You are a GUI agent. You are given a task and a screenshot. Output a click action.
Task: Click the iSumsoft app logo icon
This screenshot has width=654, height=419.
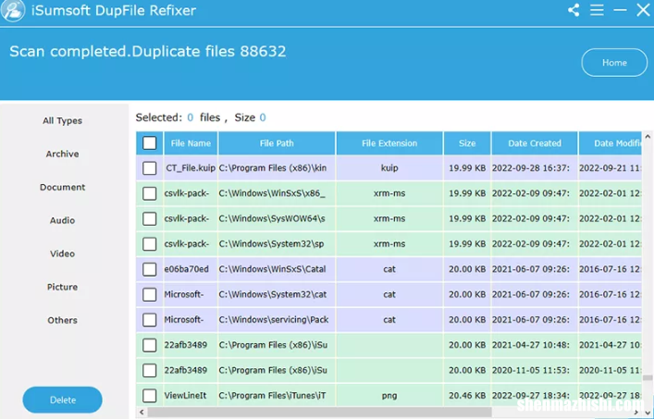point(13,10)
